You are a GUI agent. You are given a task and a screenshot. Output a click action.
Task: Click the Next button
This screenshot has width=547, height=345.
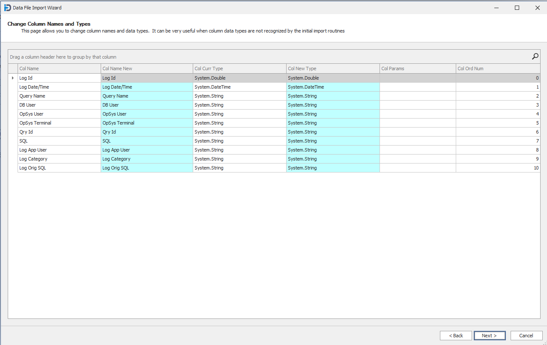pos(489,336)
